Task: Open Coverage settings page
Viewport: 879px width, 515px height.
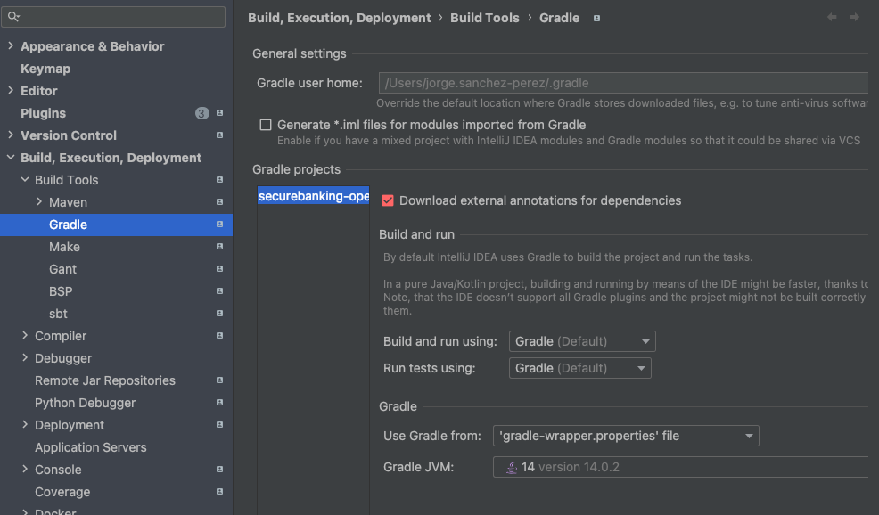Action: tap(62, 492)
